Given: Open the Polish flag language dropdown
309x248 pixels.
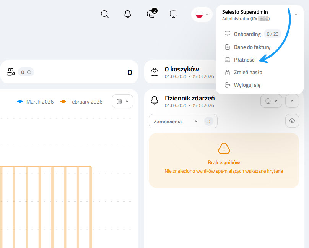Looking at the screenshot, I should click(202, 15).
